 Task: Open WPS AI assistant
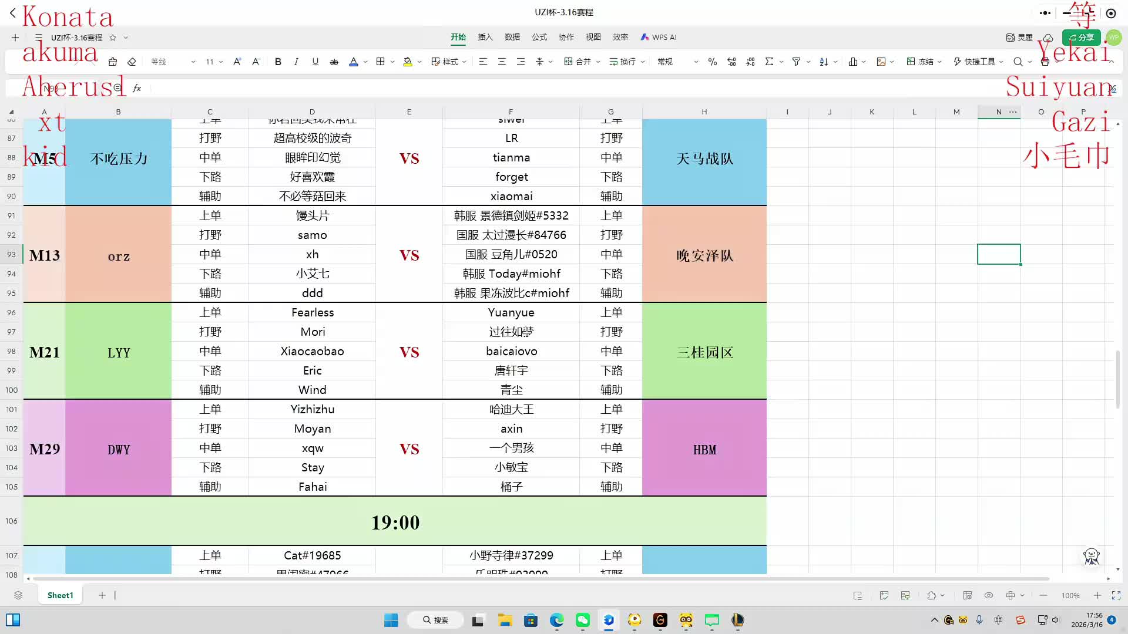tap(659, 37)
